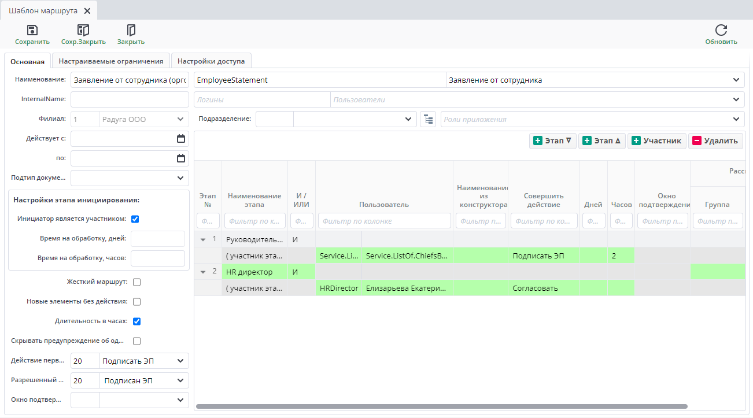Click the InternalName input field

[x=130, y=99]
